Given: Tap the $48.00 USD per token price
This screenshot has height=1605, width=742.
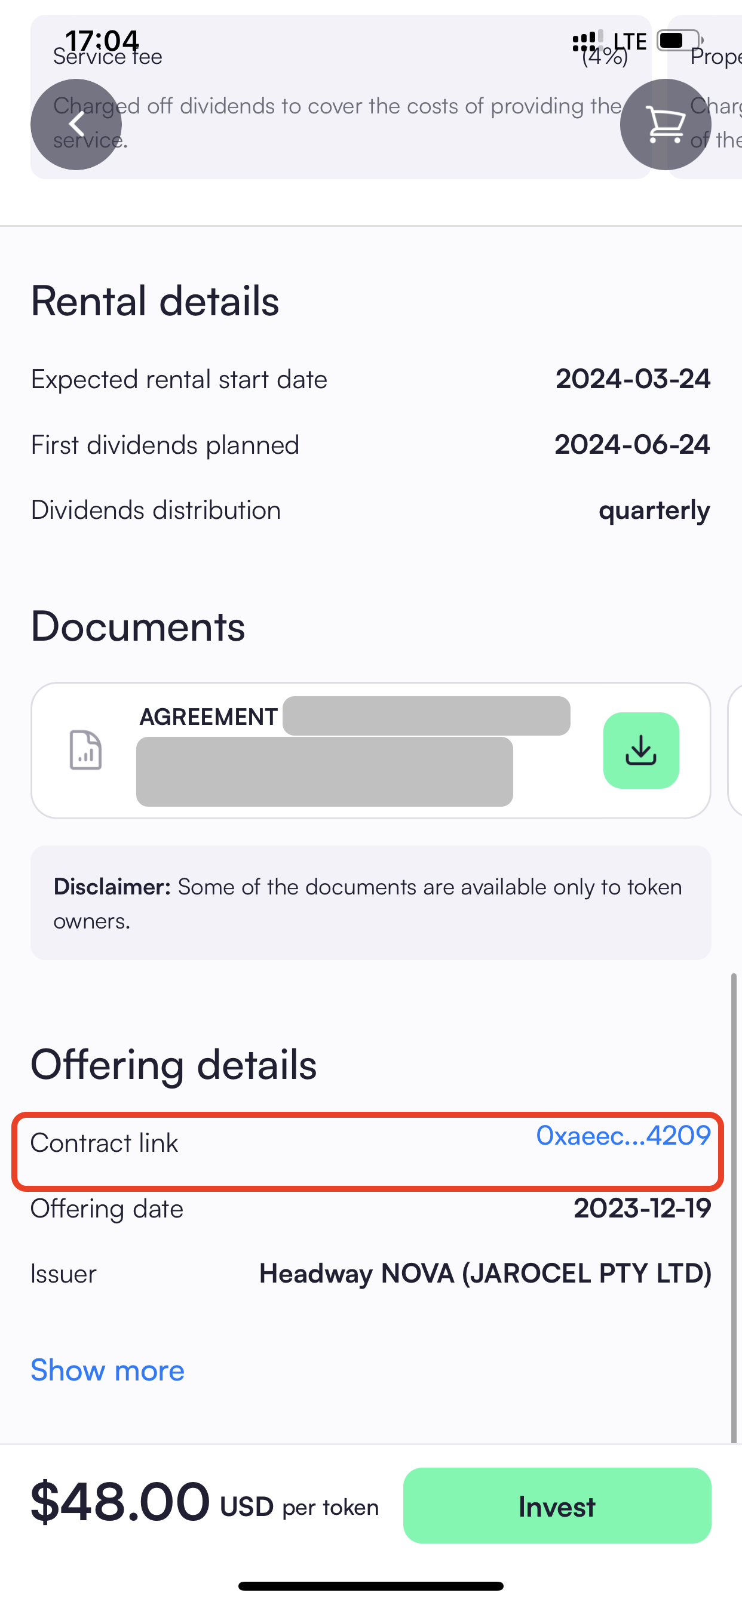Looking at the screenshot, I should 204,1504.
